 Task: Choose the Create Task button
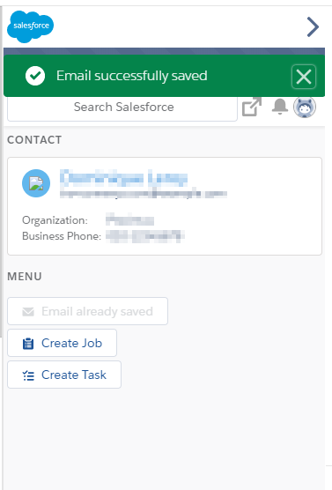pos(64,375)
